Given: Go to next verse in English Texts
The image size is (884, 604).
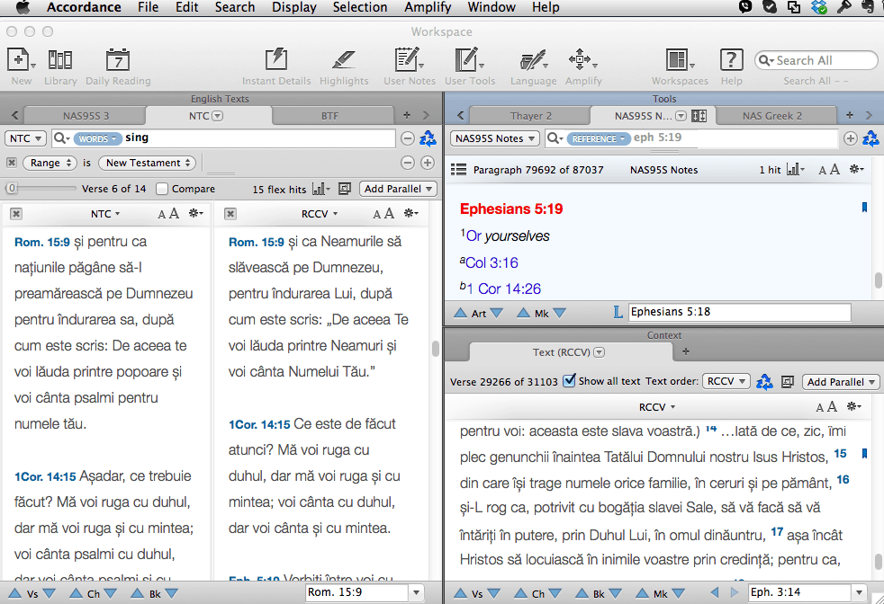Looking at the screenshot, I should click(50, 593).
